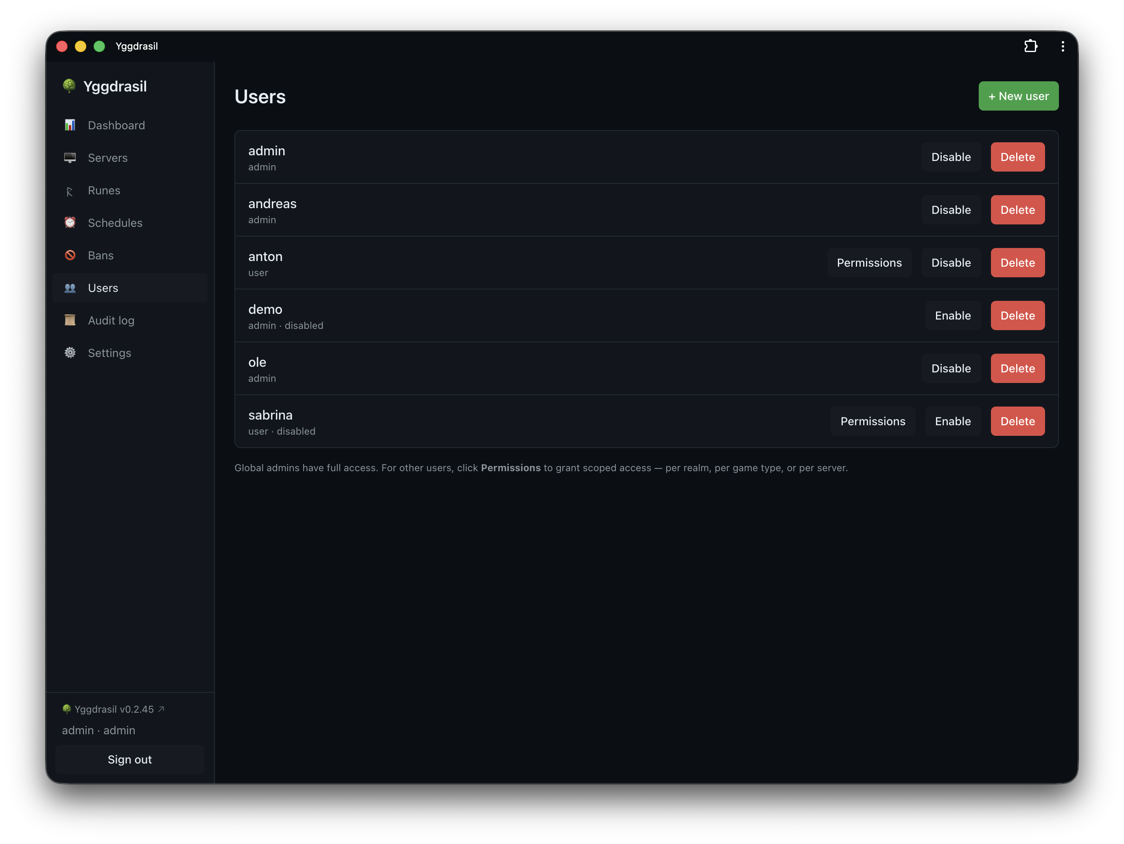Click the sabrina username text
1124x844 pixels.
[x=270, y=415]
